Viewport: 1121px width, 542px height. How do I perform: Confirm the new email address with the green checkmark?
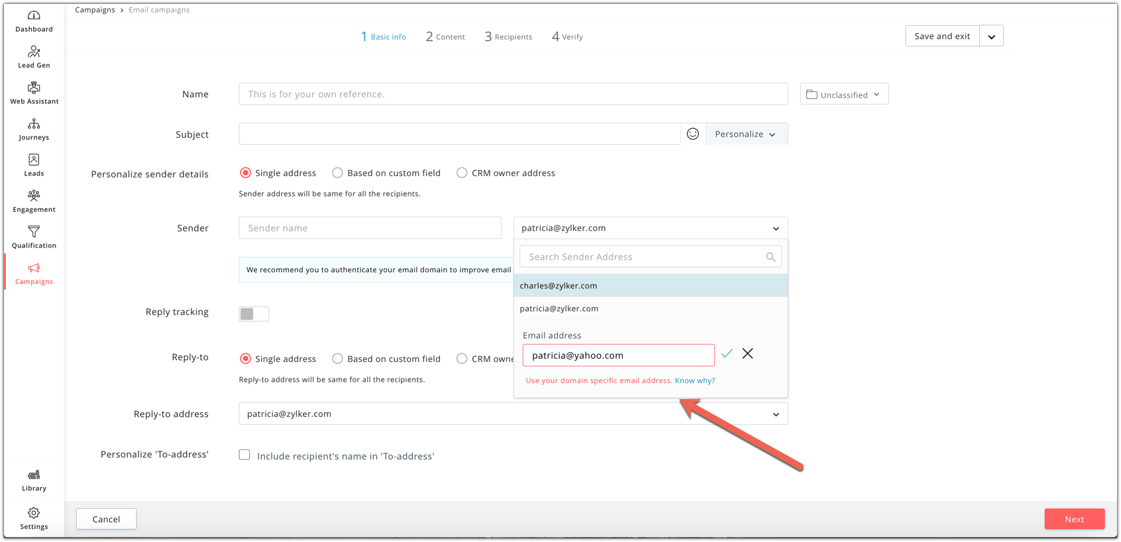pos(727,354)
